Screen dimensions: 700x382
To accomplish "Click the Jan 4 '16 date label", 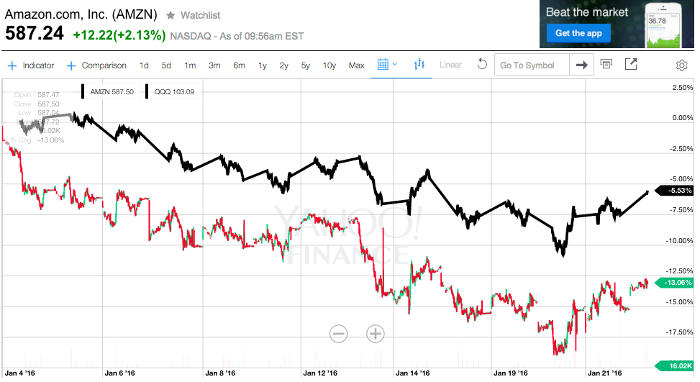I will [x=19, y=373].
